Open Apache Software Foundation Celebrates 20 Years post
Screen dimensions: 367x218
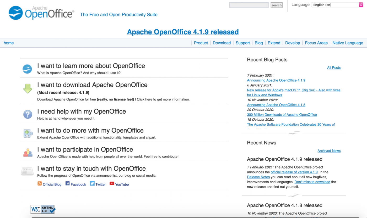coord(291,124)
